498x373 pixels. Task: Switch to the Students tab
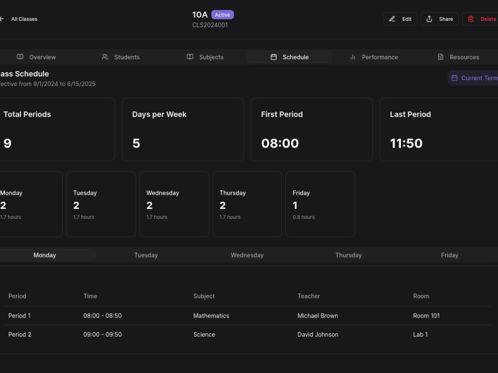tap(121, 57)
